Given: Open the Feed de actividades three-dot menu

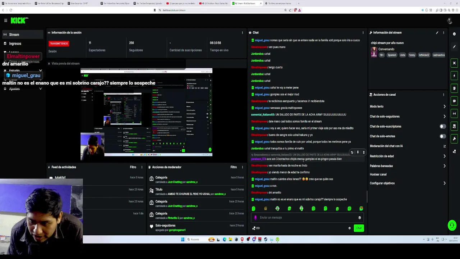Looking at the screenshot, I should tap(142, 167).
